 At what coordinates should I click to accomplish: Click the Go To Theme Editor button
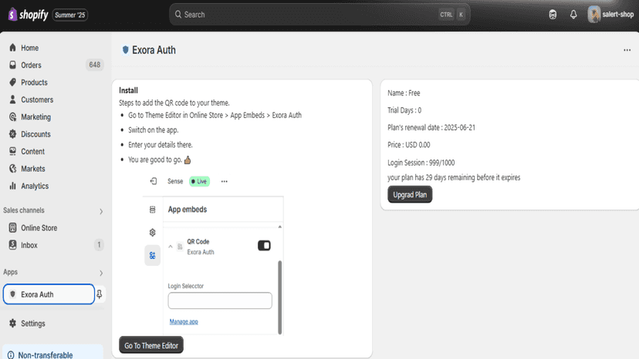click(x=151, y=345)
